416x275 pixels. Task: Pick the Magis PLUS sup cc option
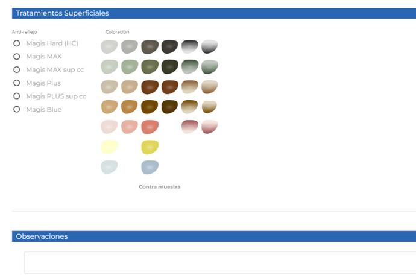[17, 96]
